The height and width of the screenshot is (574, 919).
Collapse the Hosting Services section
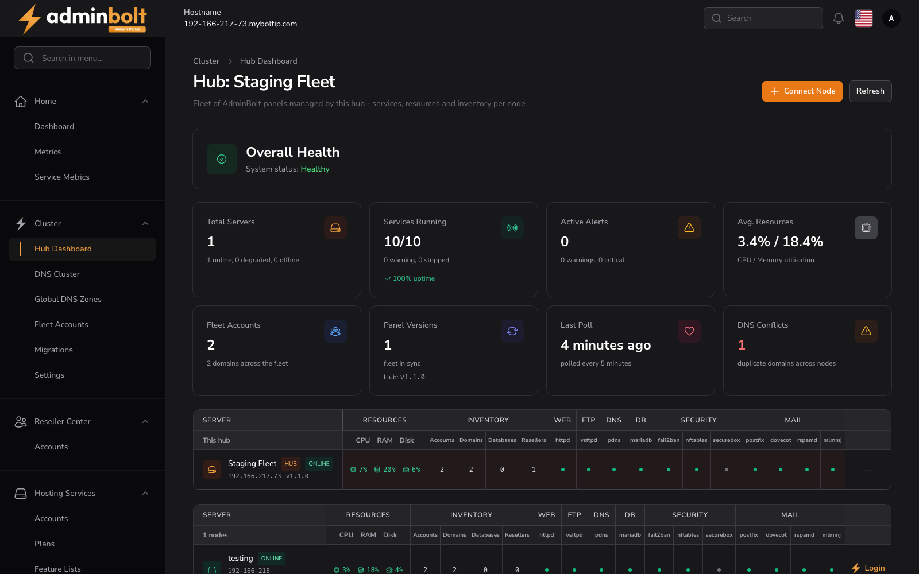pyautogui.click(x=145, y=494)
